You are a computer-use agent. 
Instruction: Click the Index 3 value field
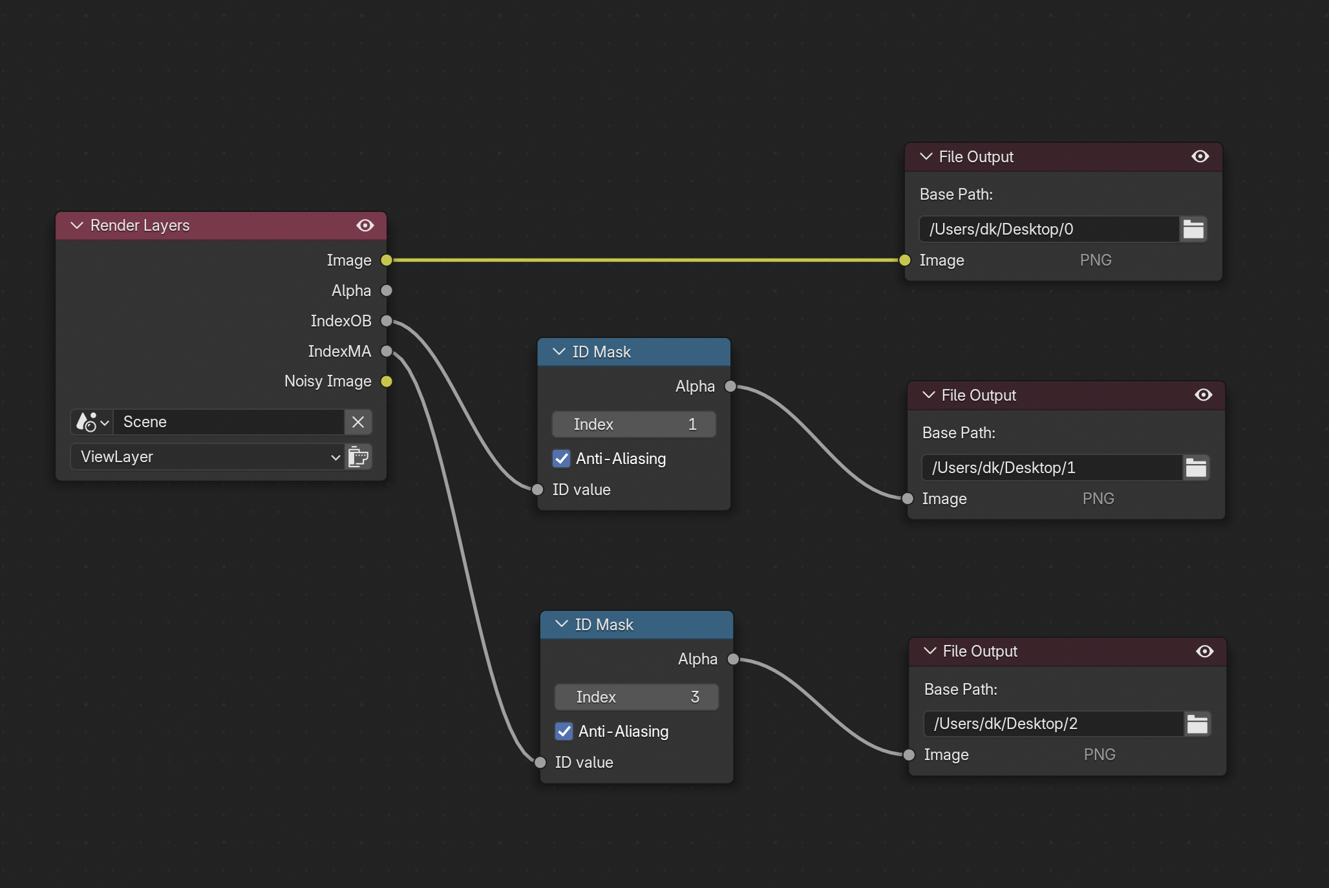(x=636, y=697)
